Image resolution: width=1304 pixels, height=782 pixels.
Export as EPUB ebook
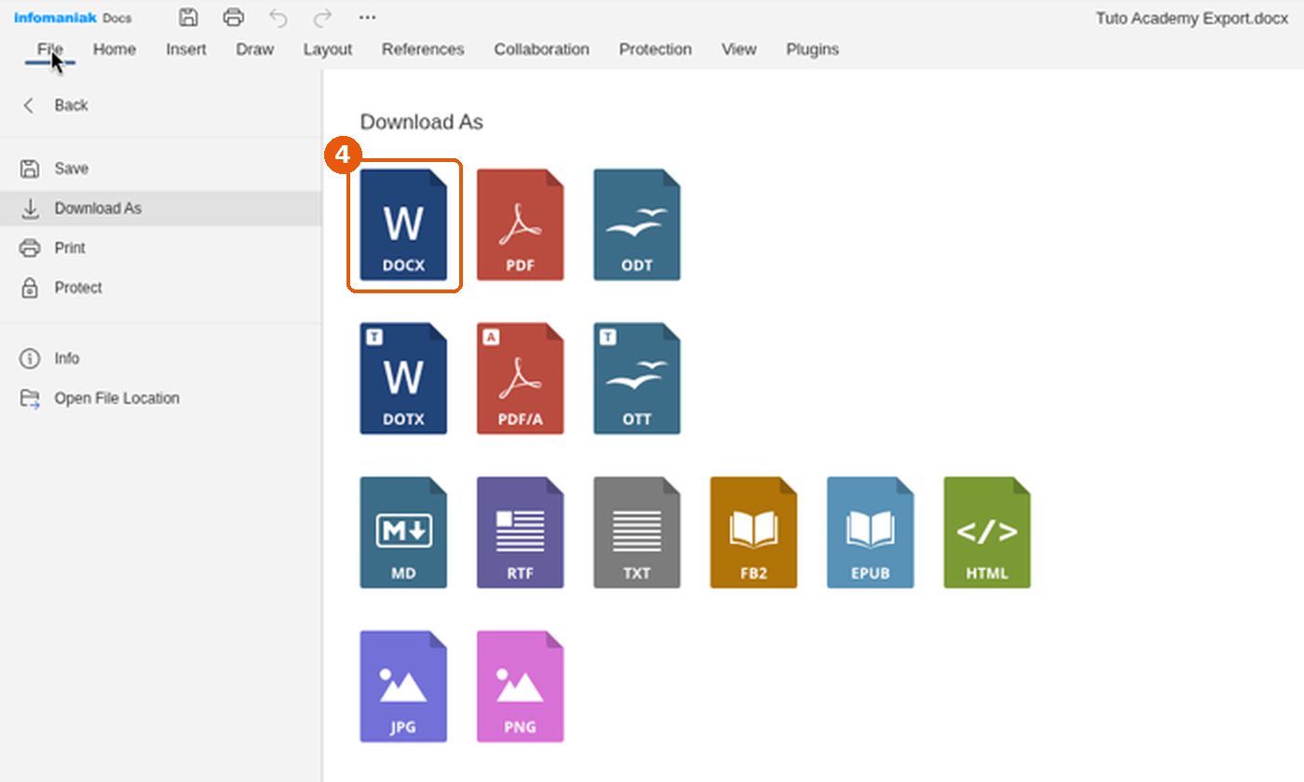[x=871, y=533]
